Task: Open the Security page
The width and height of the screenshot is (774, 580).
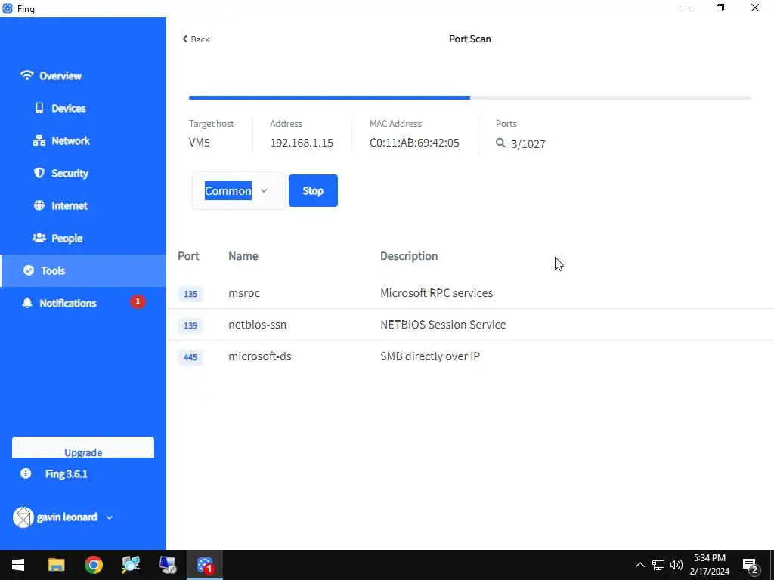Action: (70, 174)
